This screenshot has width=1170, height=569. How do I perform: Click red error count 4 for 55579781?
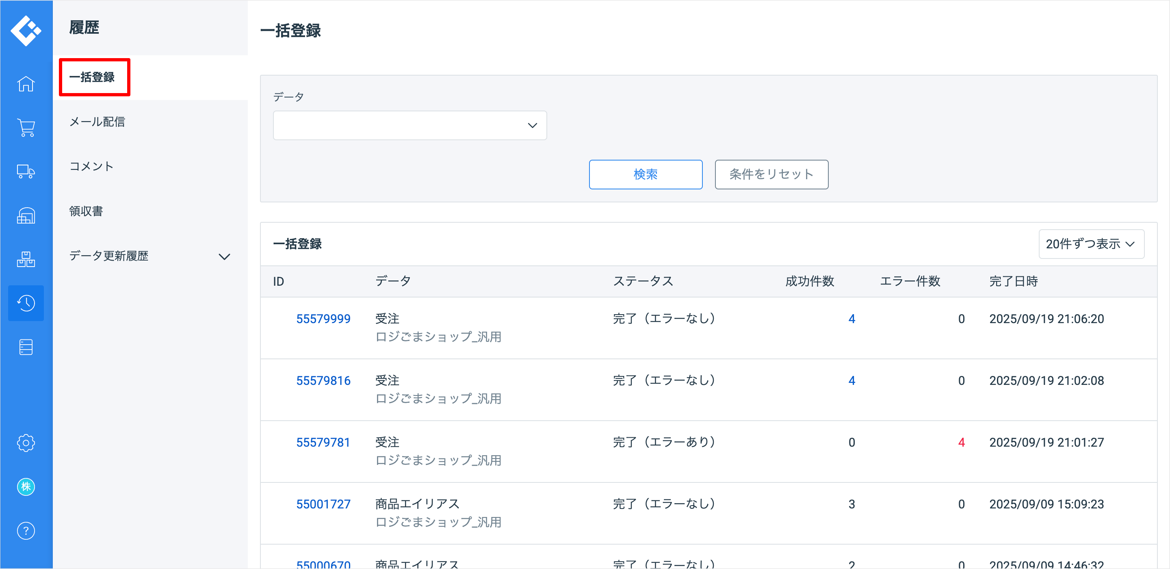[961, 443]
